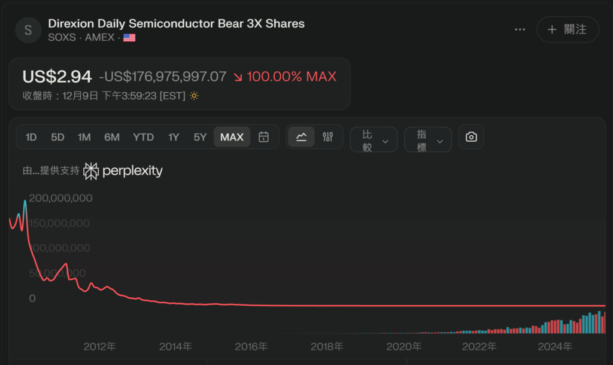Open the three-dot more options menu
This screenshot has height=365, width=613.
(x=520, y=29)
